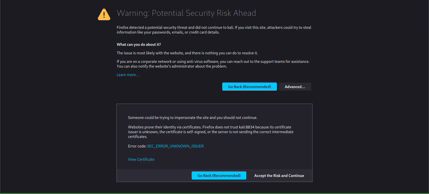Click the 'If you are on a corporate network' paragraph

(x=213, y=64)
